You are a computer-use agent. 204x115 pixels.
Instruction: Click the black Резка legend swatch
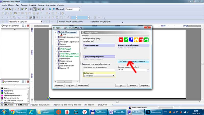tap(2, 88)
